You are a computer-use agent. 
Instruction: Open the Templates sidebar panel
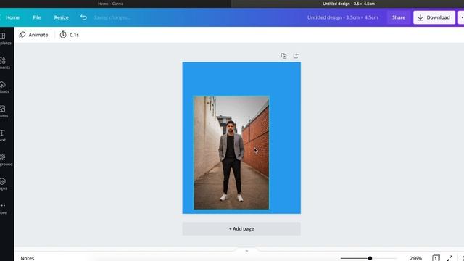(x=4, y=38)
